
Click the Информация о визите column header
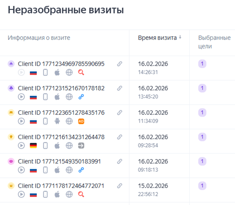tap(39, 38)
